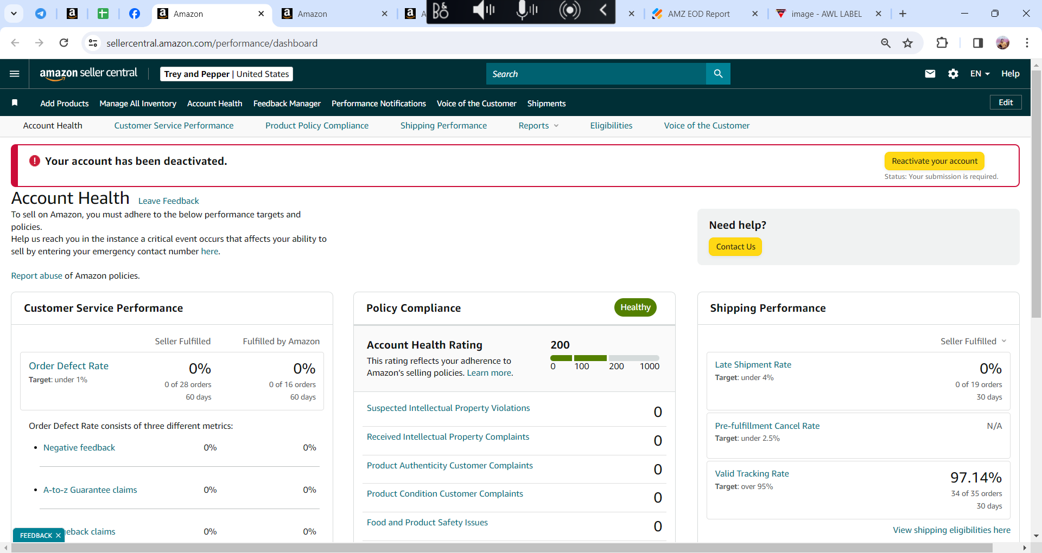1042x553 pixels.
Task: Open the EN language dropdown
Action: pos(980,74)
